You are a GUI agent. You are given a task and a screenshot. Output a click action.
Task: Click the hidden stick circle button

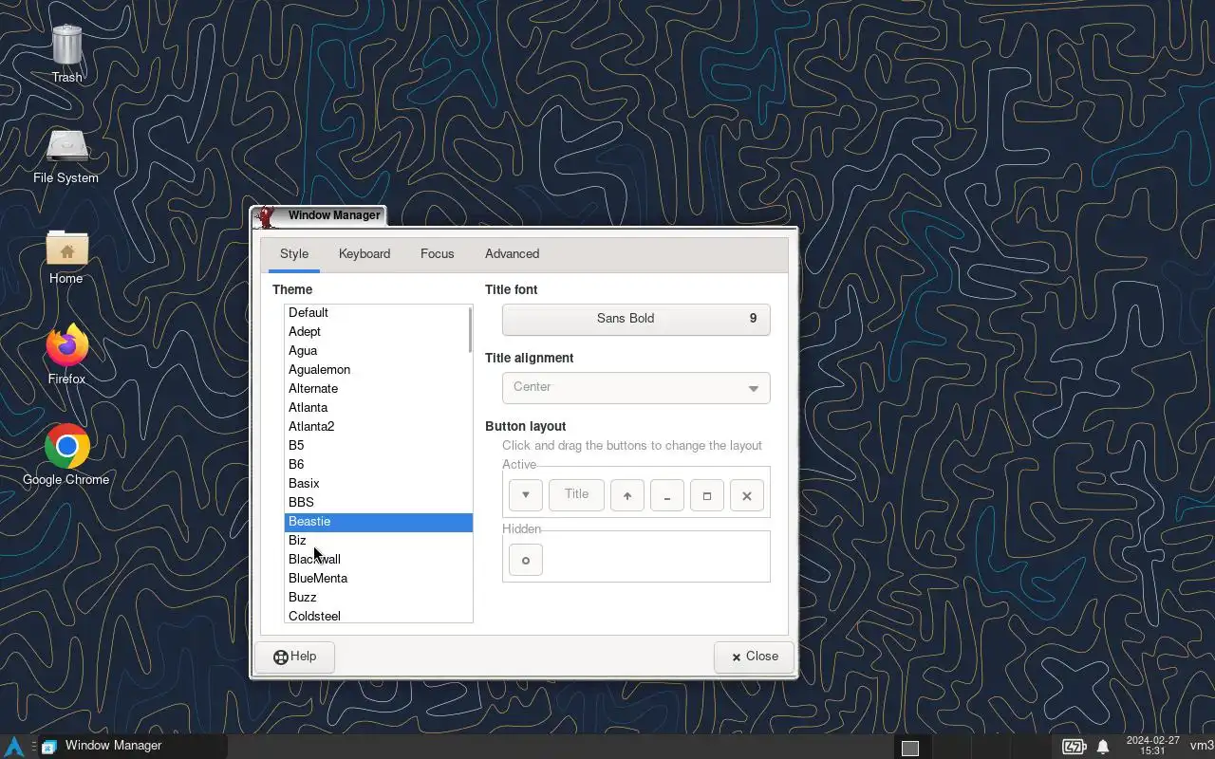[525, 560]
